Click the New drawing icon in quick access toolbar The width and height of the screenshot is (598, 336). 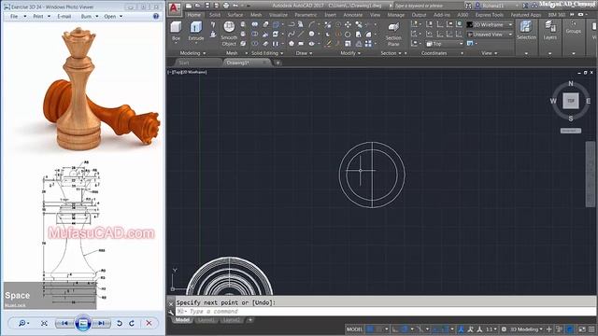189,6
